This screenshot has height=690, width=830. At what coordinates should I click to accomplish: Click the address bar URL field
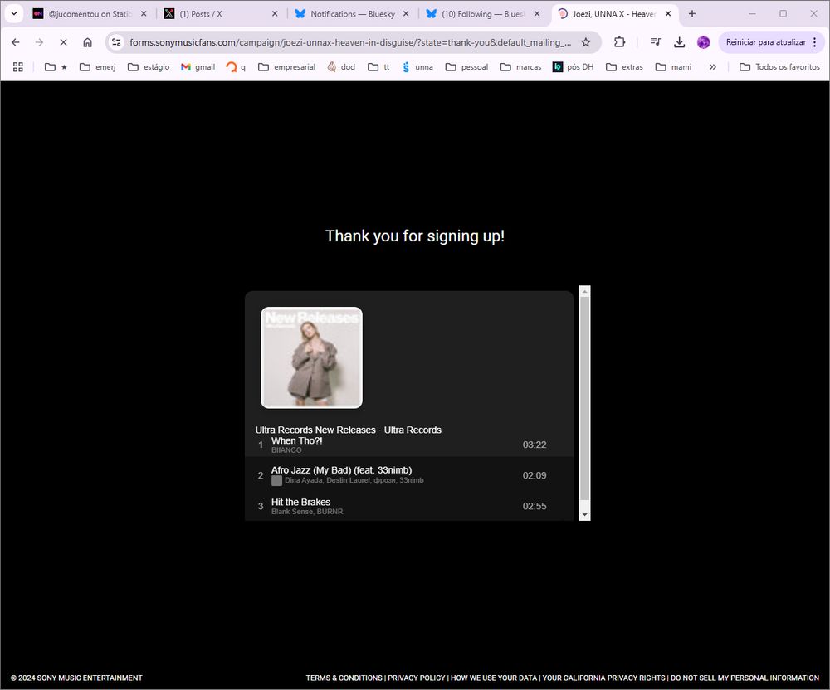click(x=350, y=42)
